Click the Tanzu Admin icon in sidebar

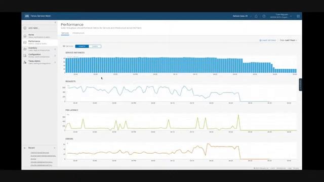click(x=25, y=62)
